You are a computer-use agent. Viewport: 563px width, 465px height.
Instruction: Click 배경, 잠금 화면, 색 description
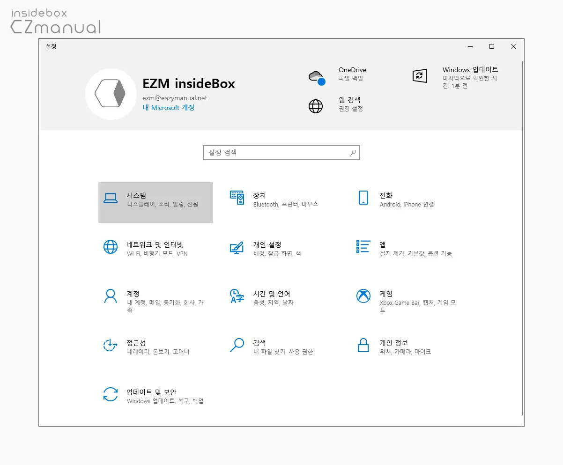(277, 254)
